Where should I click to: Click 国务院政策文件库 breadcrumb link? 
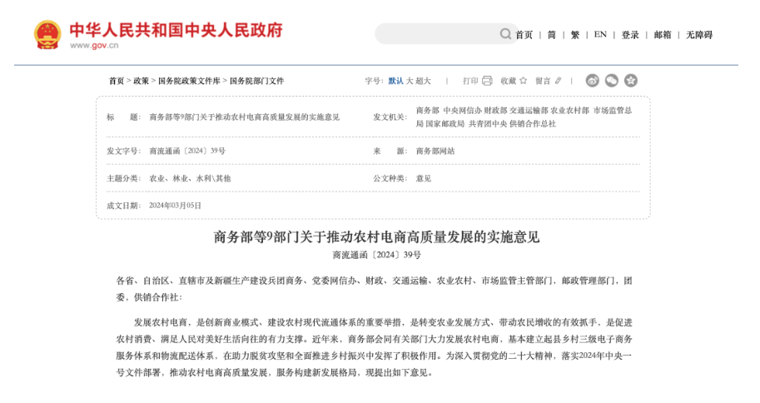click(189, 81)
